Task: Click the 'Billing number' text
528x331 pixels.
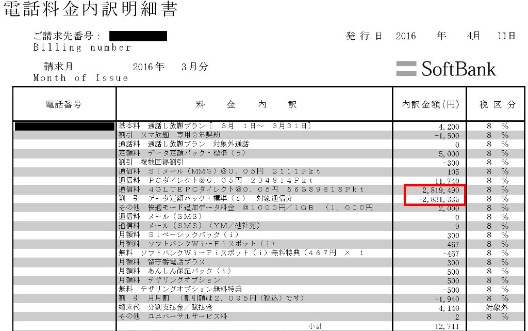Action: point(82,48)
